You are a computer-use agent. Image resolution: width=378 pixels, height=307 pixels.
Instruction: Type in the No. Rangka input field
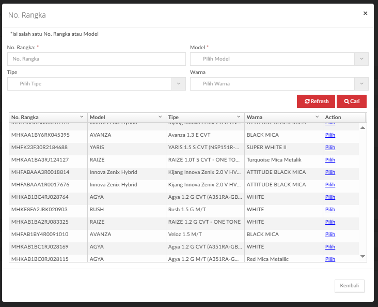coord(97,59)
